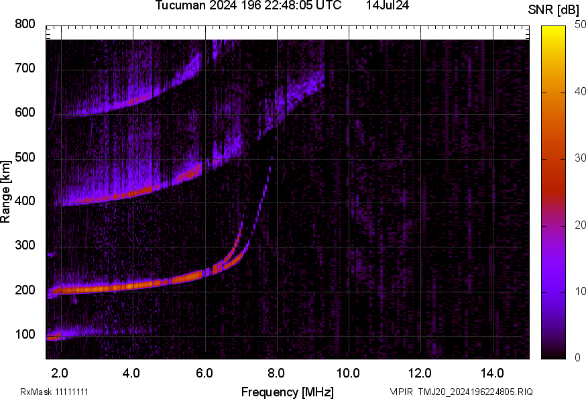
Task: Click the E-layer echo near 100 km
Action: coord(54,337)
